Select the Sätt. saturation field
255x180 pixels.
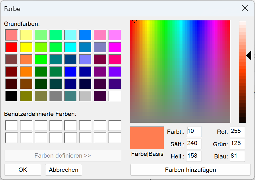click(194, 144)
